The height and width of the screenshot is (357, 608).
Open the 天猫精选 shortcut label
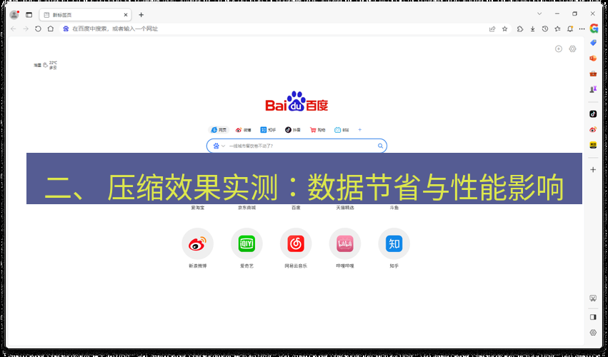click(x=345, y=208)
